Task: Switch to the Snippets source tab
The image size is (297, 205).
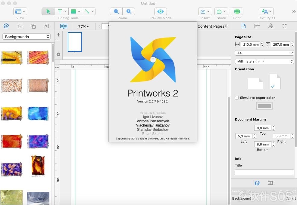Action: point(47,26)
